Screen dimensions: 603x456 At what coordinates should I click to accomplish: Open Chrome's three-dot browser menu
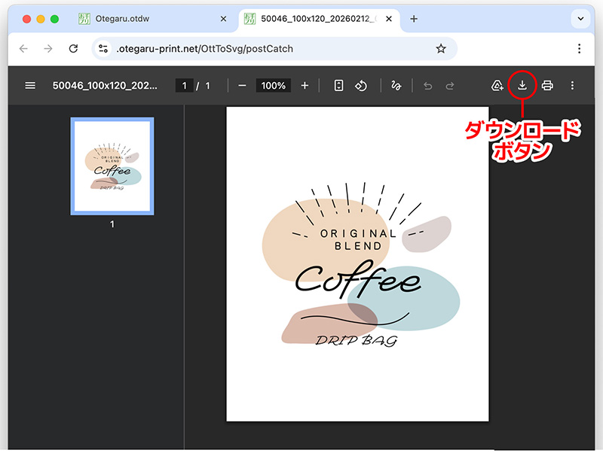pos(579,48)
